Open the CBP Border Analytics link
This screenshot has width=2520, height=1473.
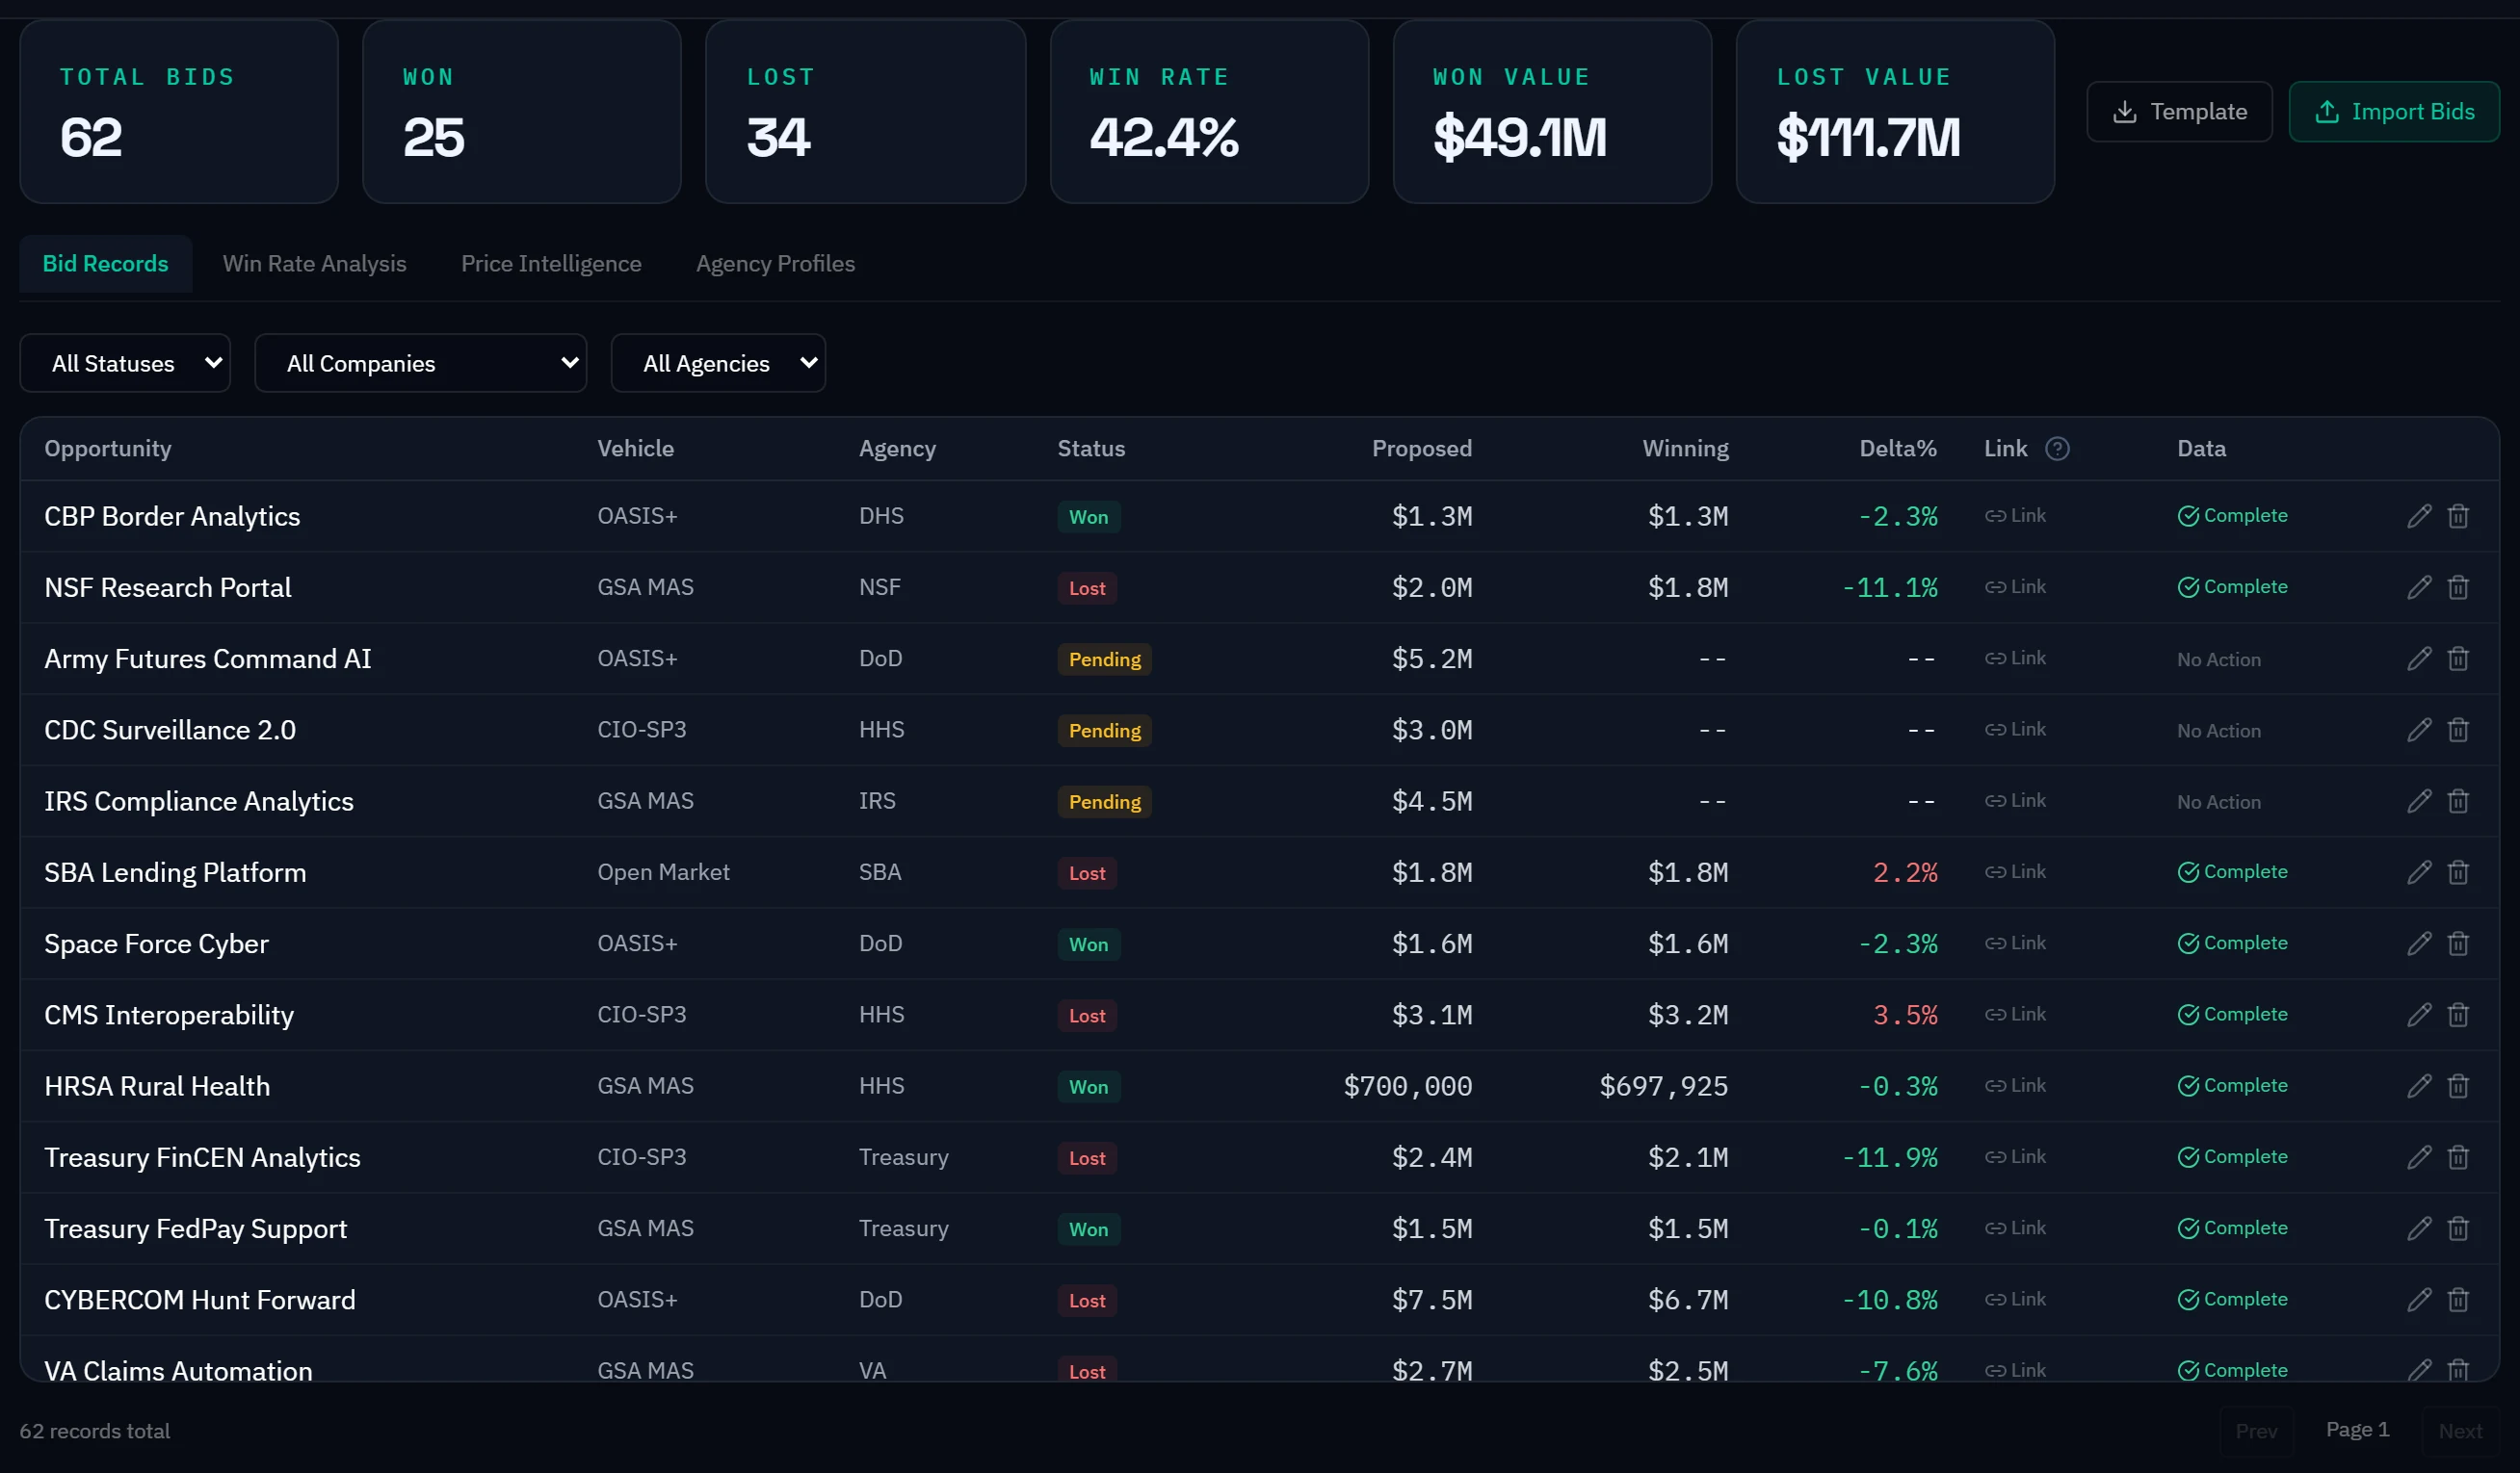tap(2015, 516)
